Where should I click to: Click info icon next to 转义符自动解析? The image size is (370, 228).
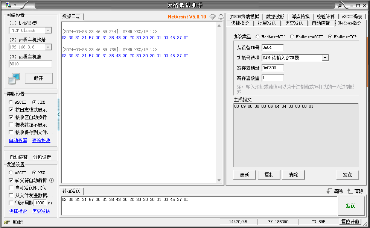click(52, 180)
